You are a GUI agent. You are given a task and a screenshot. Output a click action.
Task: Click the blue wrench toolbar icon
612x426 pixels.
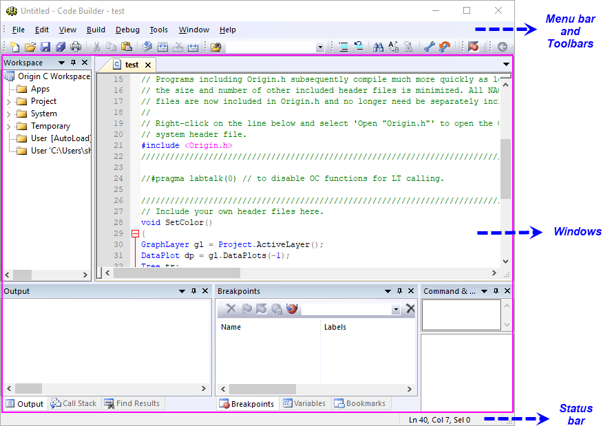click(x=430, y=47)
